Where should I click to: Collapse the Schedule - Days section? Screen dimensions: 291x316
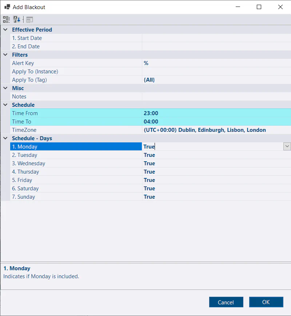[x=5, y=138]
